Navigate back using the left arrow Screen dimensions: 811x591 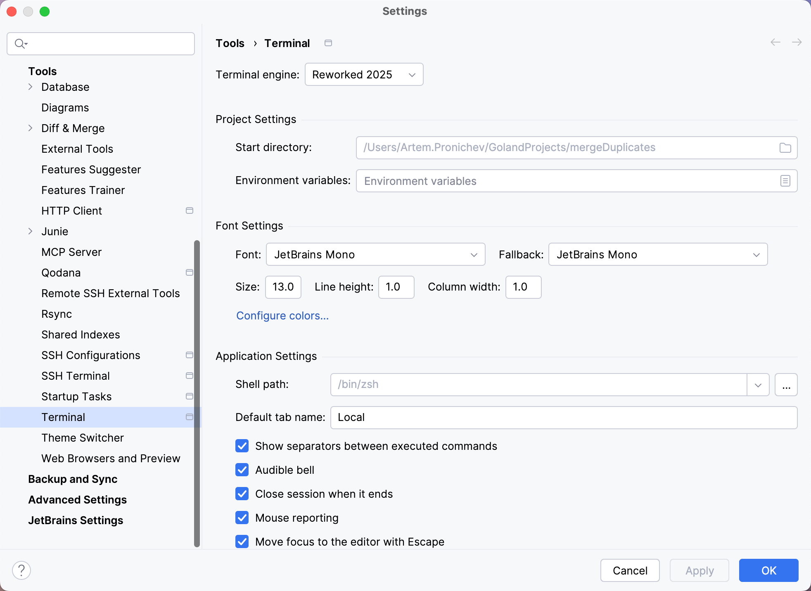pyautogui.click(x=775, y=43)
